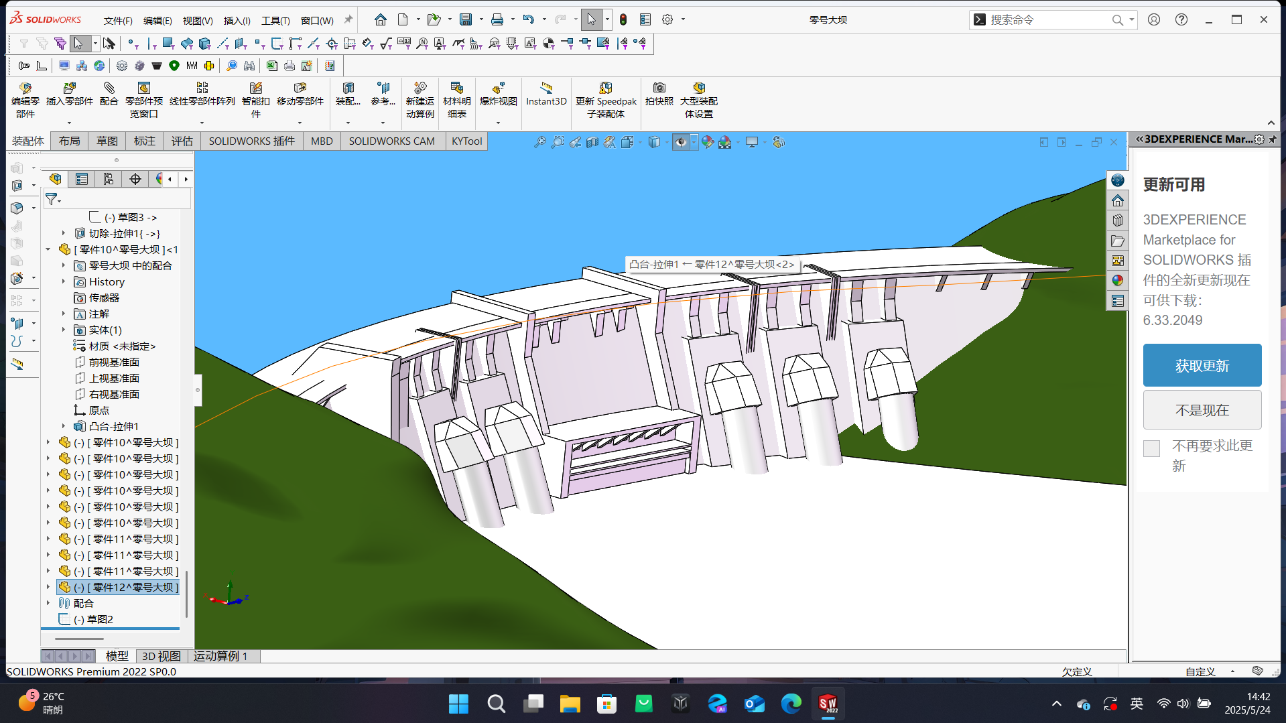Click the Save icon in title bar
The image size is (1286, 723).
[x=466, y=19]
